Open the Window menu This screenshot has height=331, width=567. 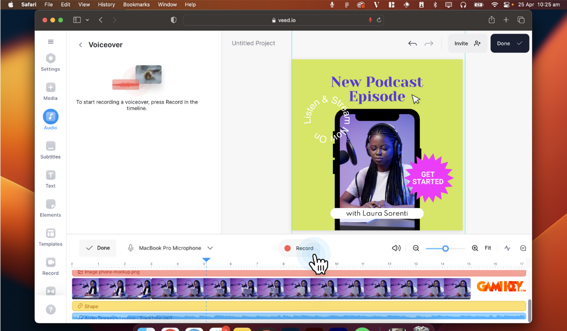click(167, 4)
